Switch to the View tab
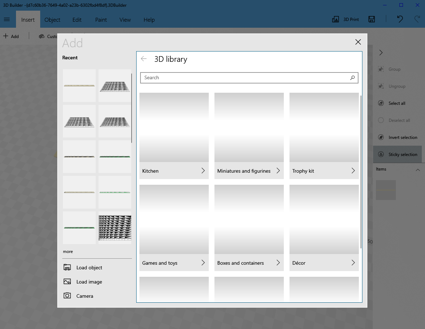Viewport: 425px width, 329px height. point(125,20)
